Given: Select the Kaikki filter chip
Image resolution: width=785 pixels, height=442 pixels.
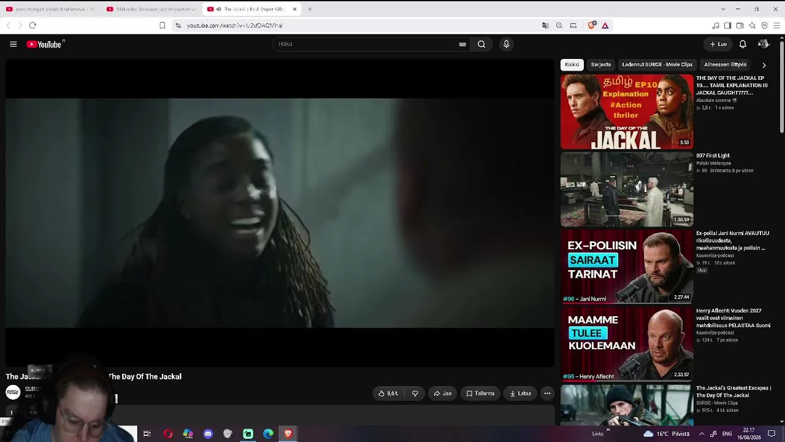Looking at the screenshot, I should click(x=572, y=64).
